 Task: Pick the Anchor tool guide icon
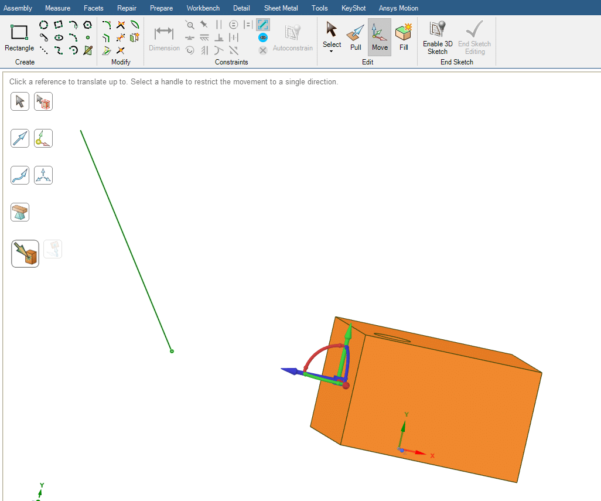(43, 138)
